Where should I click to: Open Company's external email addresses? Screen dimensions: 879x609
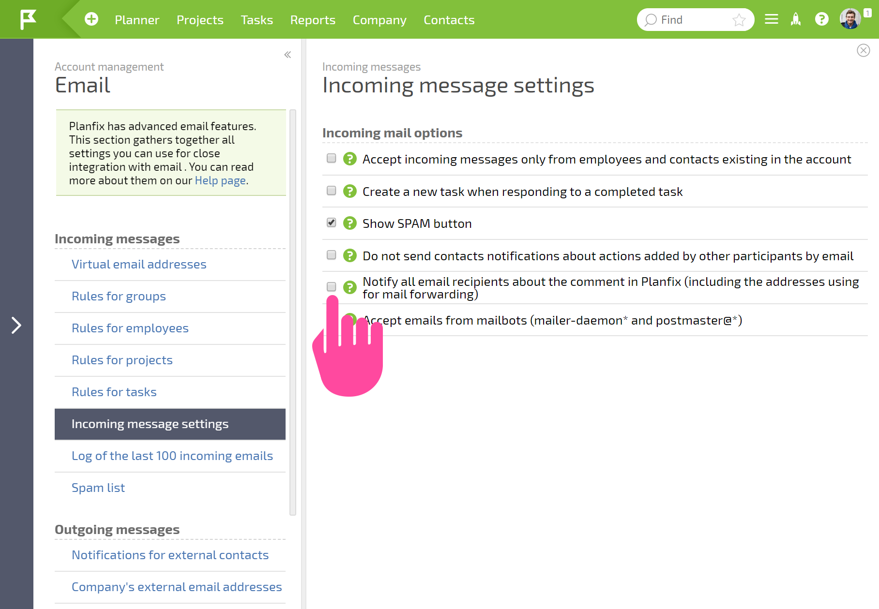(177, 587)
